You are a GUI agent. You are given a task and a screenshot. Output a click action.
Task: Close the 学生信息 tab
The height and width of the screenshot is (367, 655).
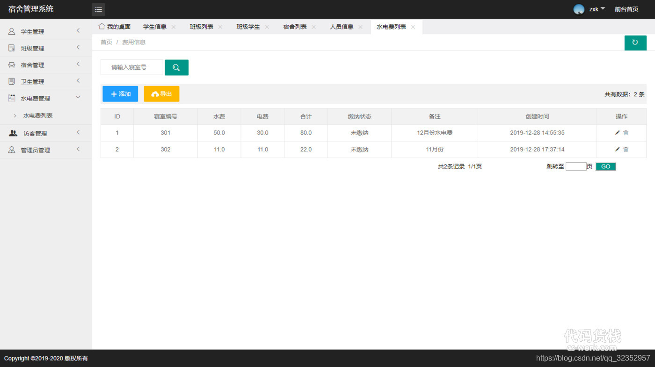tap(174, 27)
